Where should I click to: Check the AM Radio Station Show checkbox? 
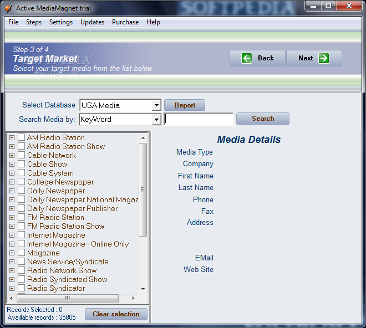[21, 146]
